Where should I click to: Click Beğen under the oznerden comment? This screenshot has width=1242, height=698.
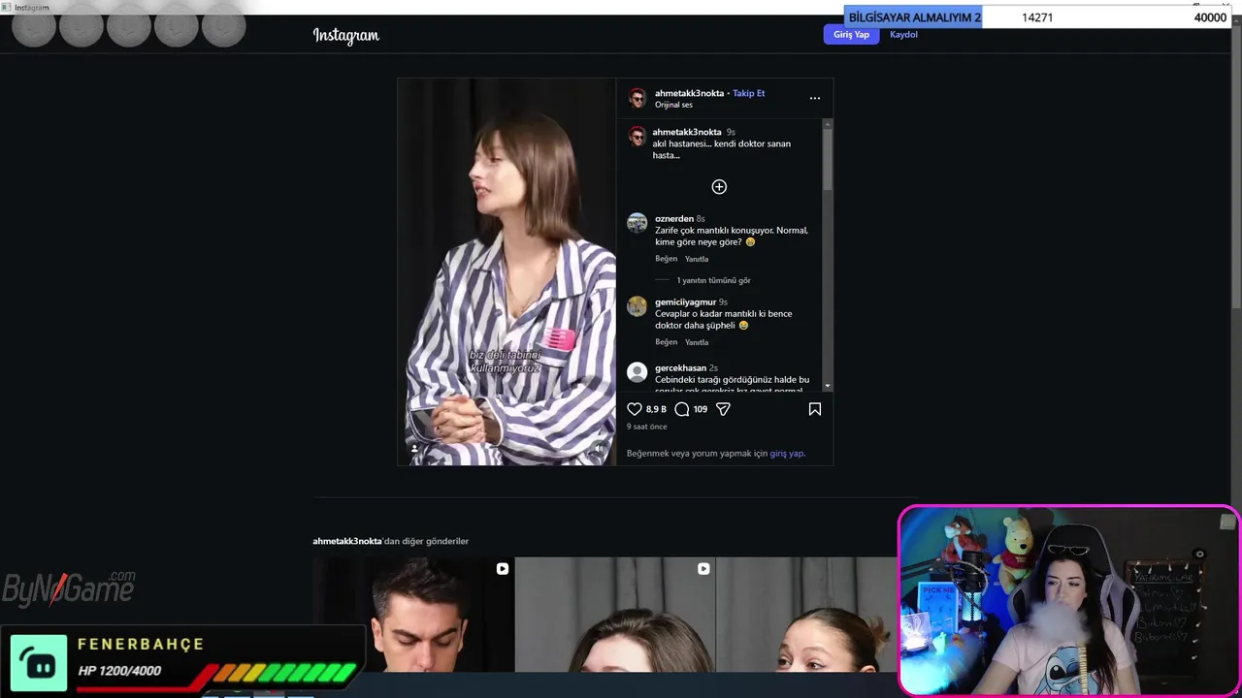(x=666, y=259)
